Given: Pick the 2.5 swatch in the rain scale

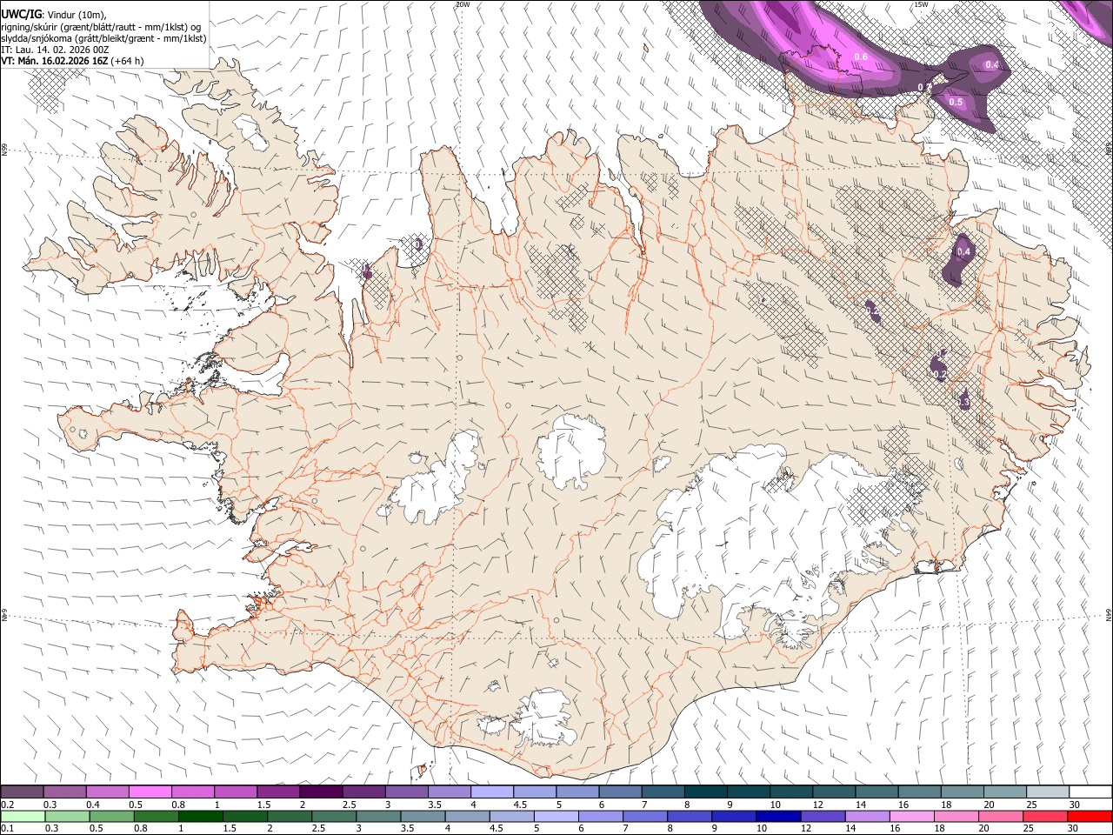Looking at the screenshot, I should tap(334, 816).
